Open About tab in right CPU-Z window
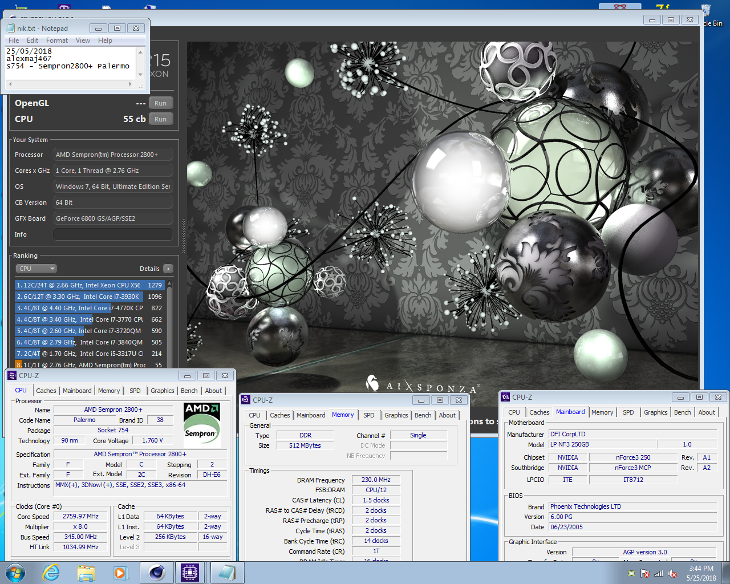Viewport: 730px width, 584px height. coord(707,412)
